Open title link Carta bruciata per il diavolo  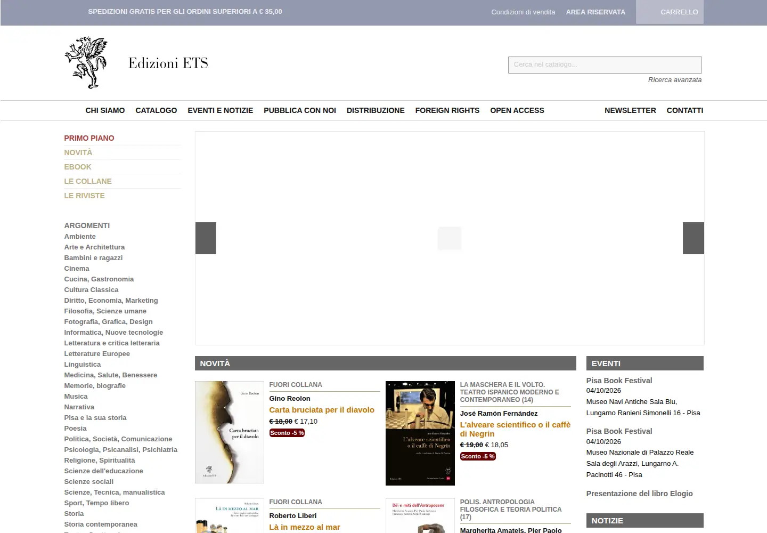pos(322,410)
